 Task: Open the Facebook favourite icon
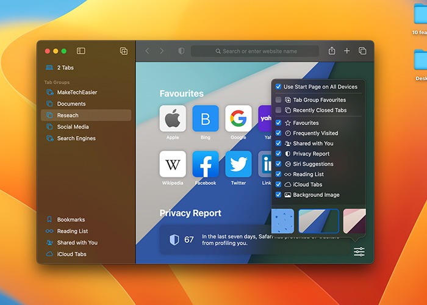tap(206, 164)
